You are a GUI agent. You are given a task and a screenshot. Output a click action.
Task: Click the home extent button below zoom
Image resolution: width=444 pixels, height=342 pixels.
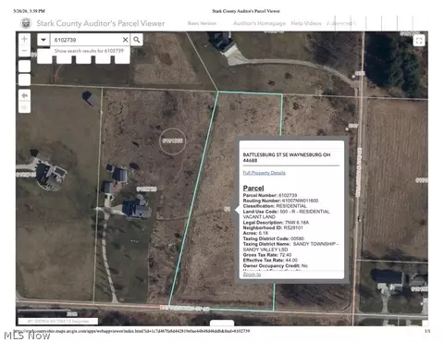25,67
